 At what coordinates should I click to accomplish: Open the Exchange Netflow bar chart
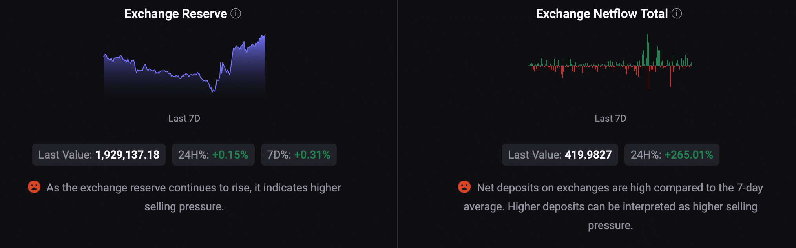[610, 62]
